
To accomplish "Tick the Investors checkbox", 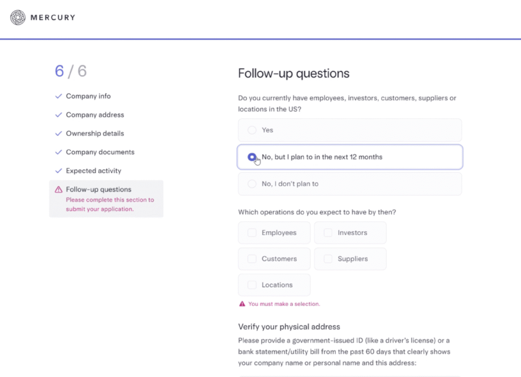I will coord(328,233).
